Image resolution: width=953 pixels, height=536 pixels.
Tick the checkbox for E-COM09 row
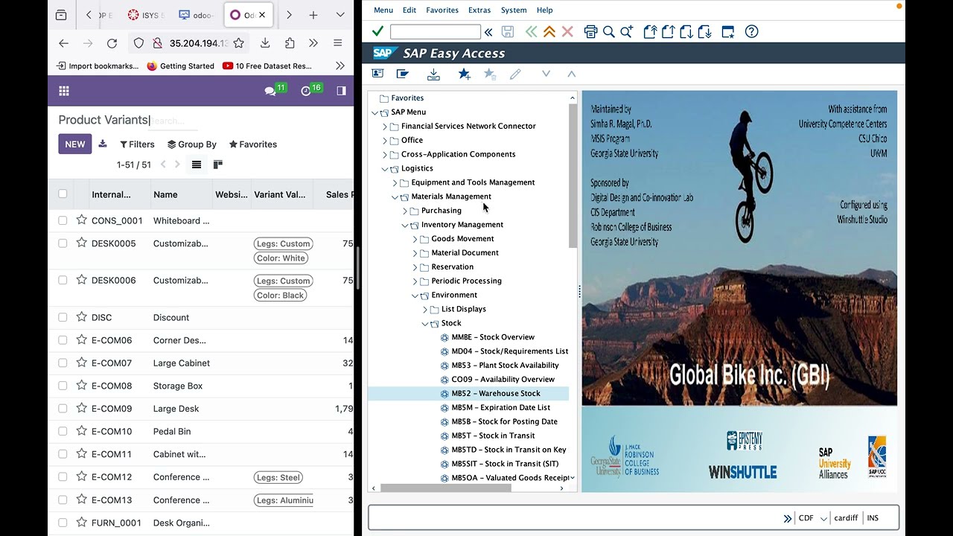click(x=63, y=408)
